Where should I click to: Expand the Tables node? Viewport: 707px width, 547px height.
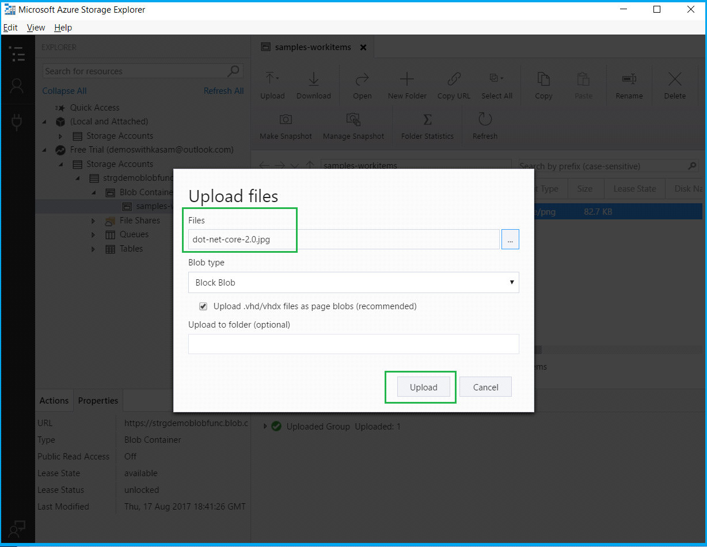pyautogui.click(x=93, y=249)
